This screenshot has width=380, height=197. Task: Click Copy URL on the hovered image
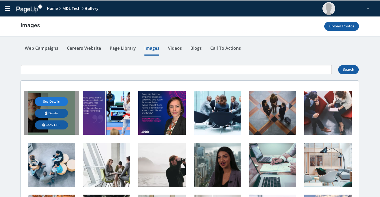(51, 125)
